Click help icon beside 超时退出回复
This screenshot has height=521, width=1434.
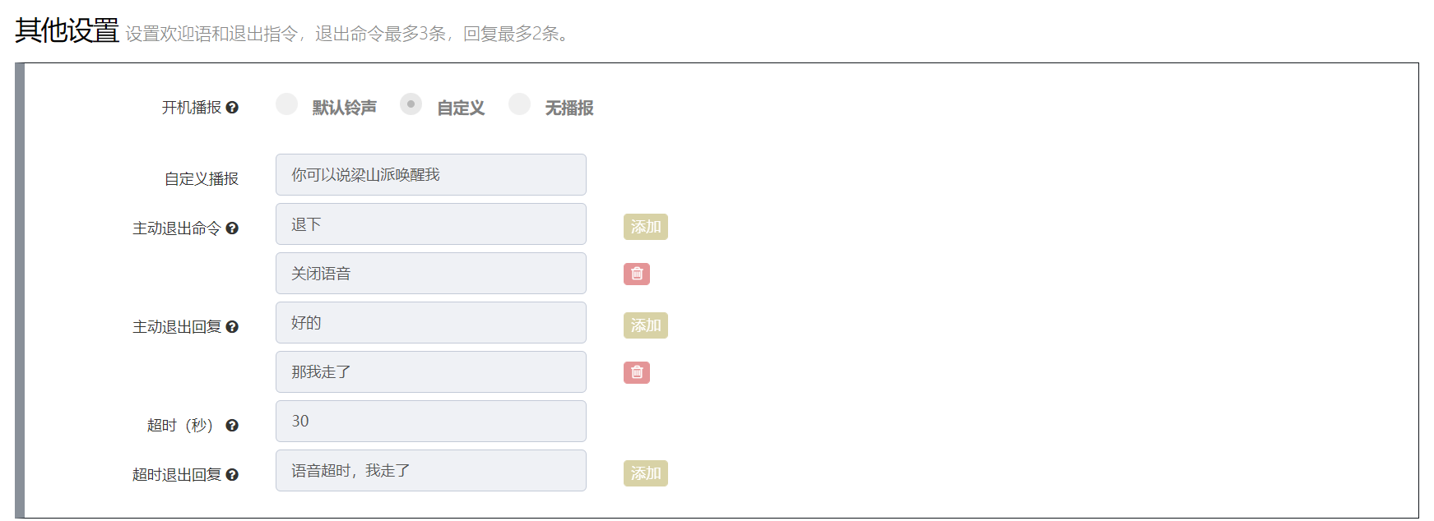pos(232,475)
